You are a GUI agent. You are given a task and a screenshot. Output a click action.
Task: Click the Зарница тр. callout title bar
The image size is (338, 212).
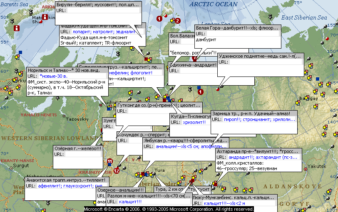[253, 113]
